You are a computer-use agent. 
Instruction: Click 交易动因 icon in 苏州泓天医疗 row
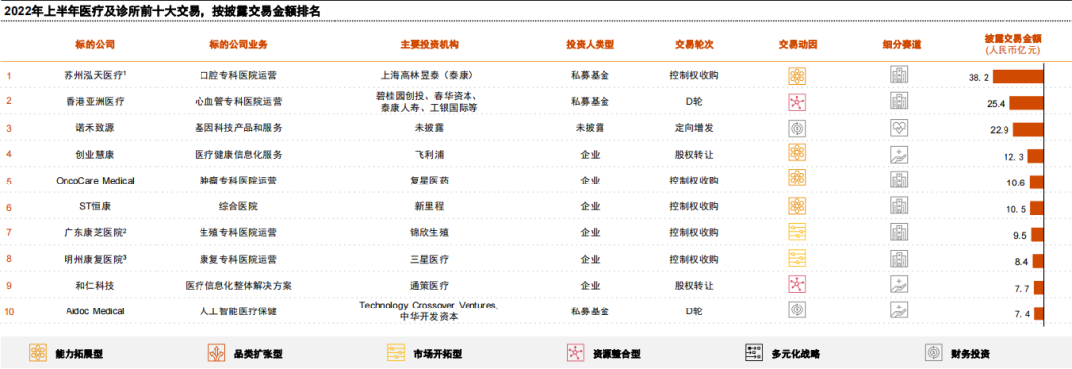[798, 75]
